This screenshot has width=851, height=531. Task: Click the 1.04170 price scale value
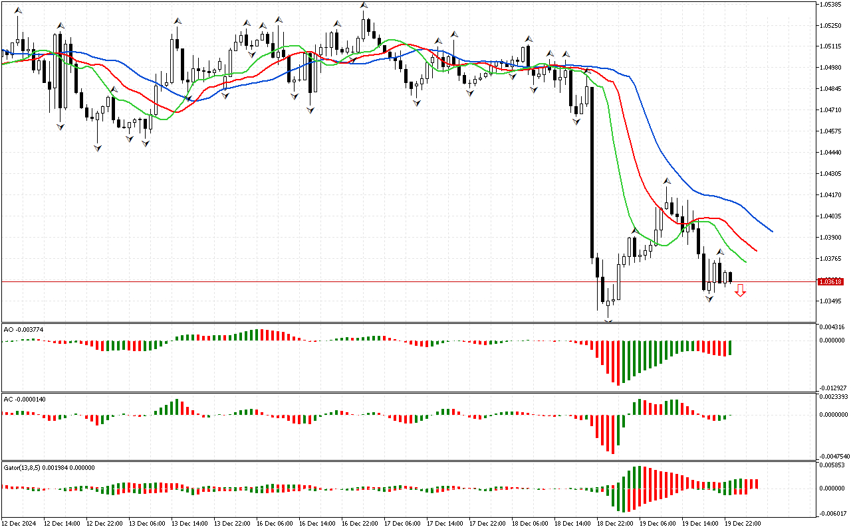830,195
